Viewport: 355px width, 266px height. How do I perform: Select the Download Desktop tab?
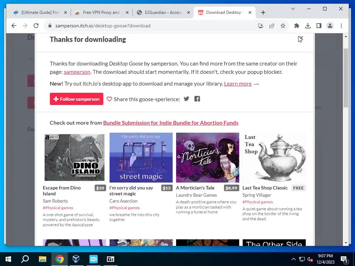pyautogui.click(x=225, y=12)
